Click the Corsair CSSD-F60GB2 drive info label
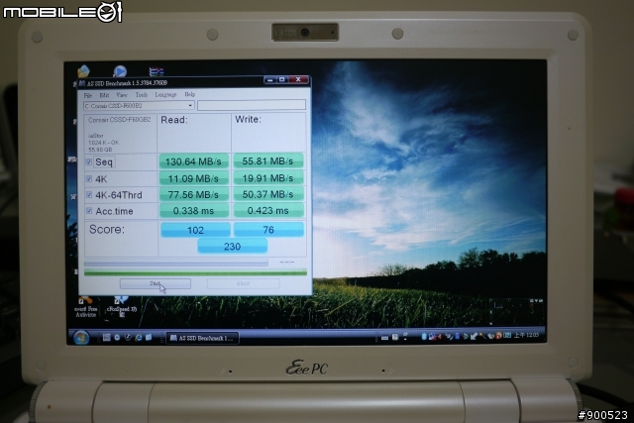 click(x=119, y=120)
